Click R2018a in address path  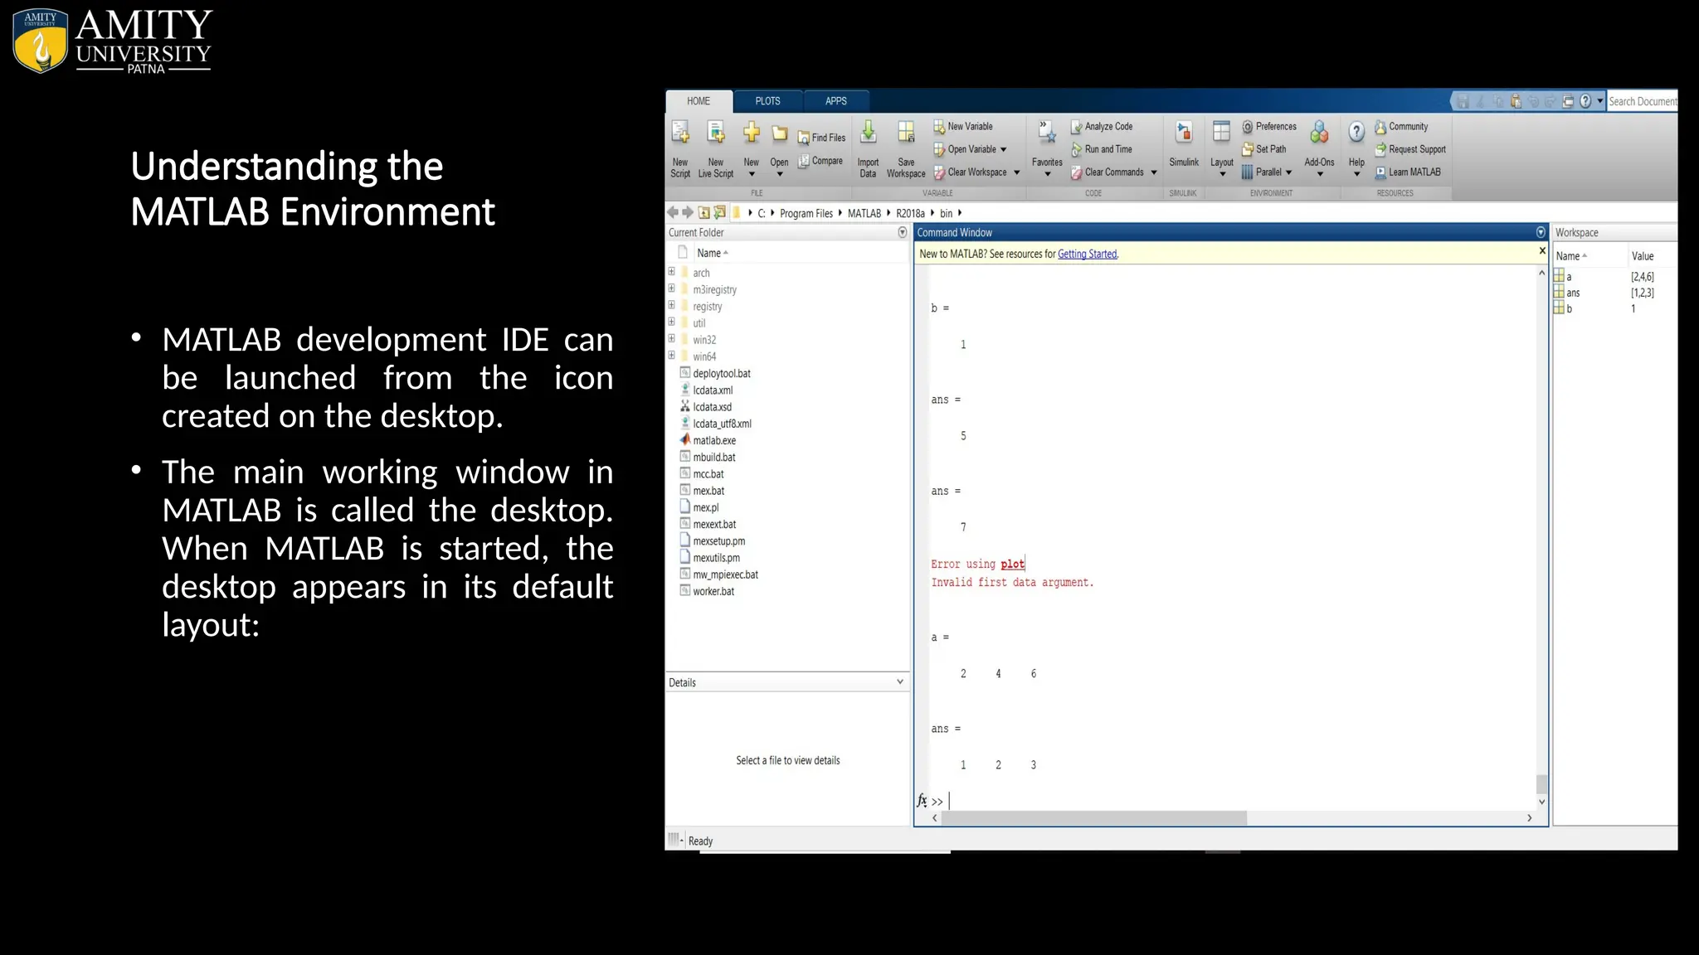point(910,213)
